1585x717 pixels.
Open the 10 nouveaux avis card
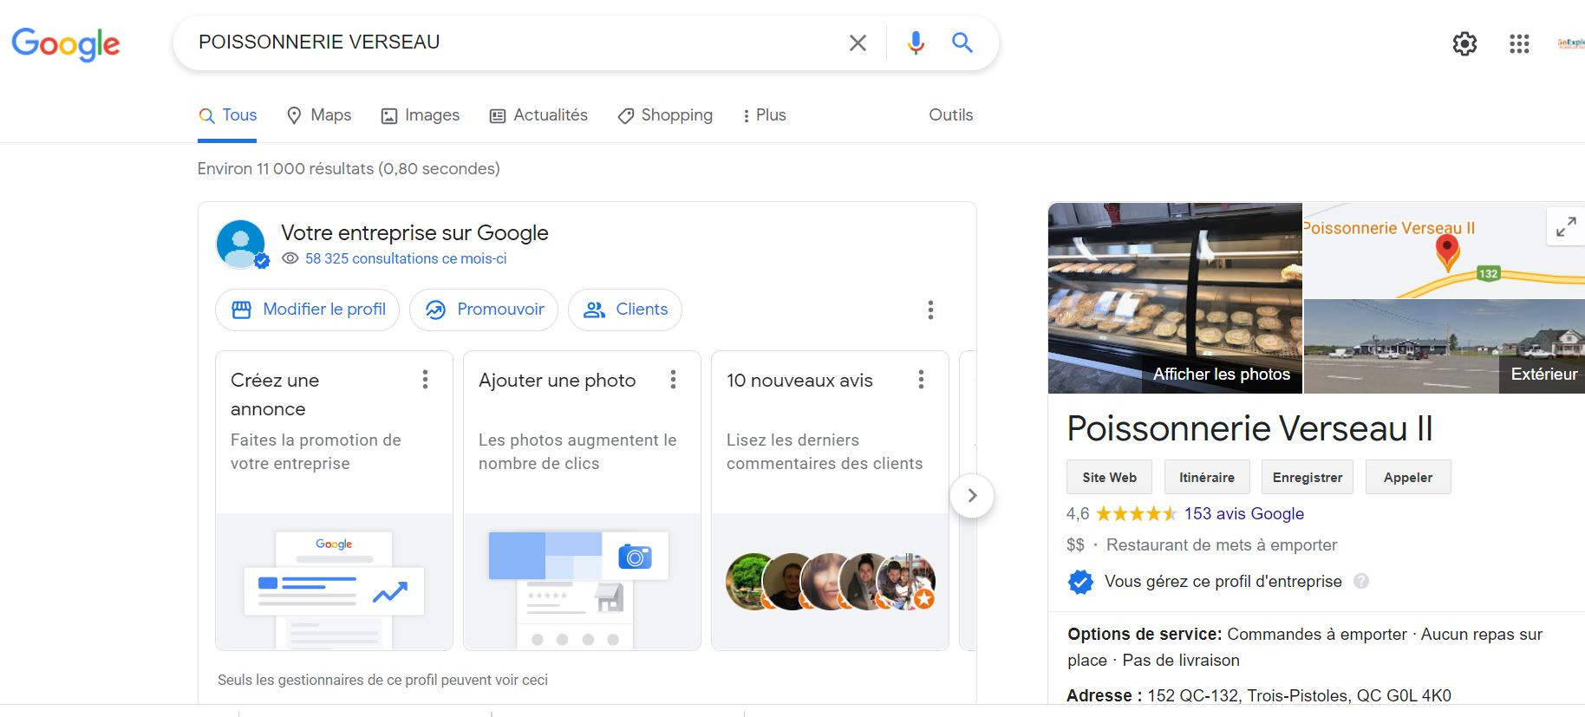tap(830, 500)
